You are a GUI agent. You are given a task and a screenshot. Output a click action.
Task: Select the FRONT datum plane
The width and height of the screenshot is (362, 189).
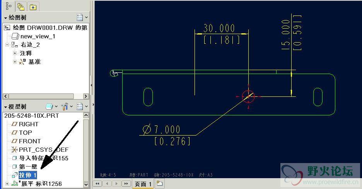30,141
